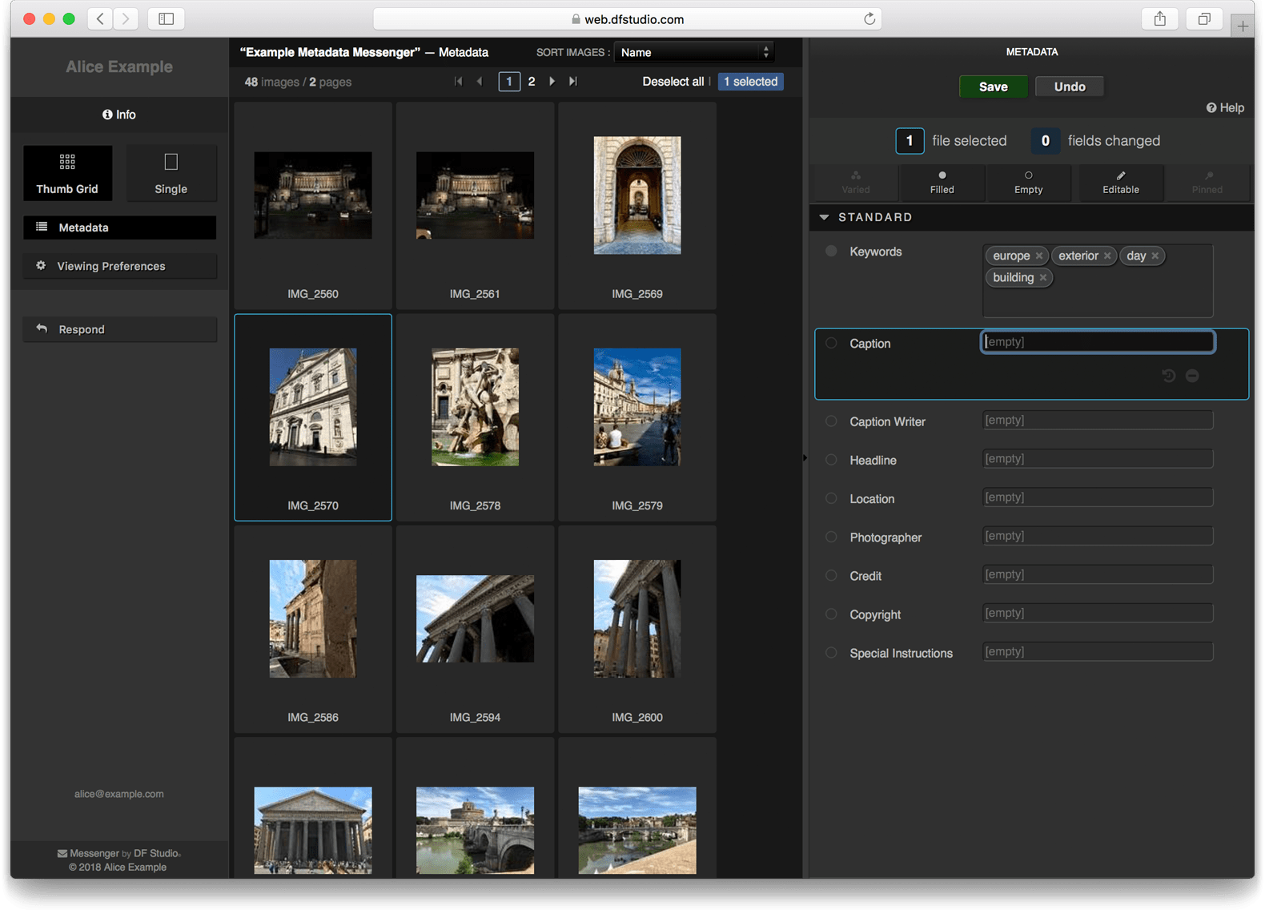Go back in browser

pos(100,18)
